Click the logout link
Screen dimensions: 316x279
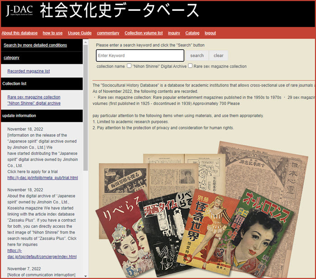pos(210,33)
